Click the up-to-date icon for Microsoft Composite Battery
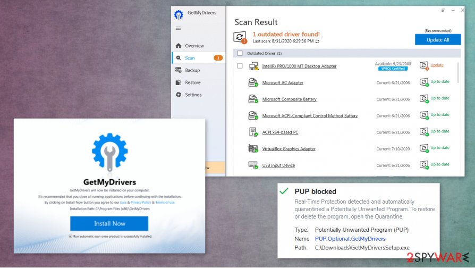475x268 pixels. [424, 99]
